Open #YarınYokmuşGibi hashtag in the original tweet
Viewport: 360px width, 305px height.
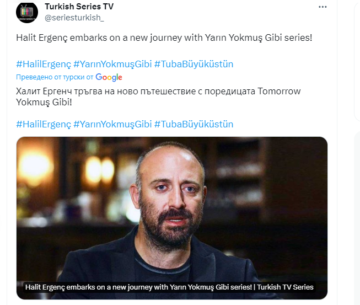[x=112, y=64]
